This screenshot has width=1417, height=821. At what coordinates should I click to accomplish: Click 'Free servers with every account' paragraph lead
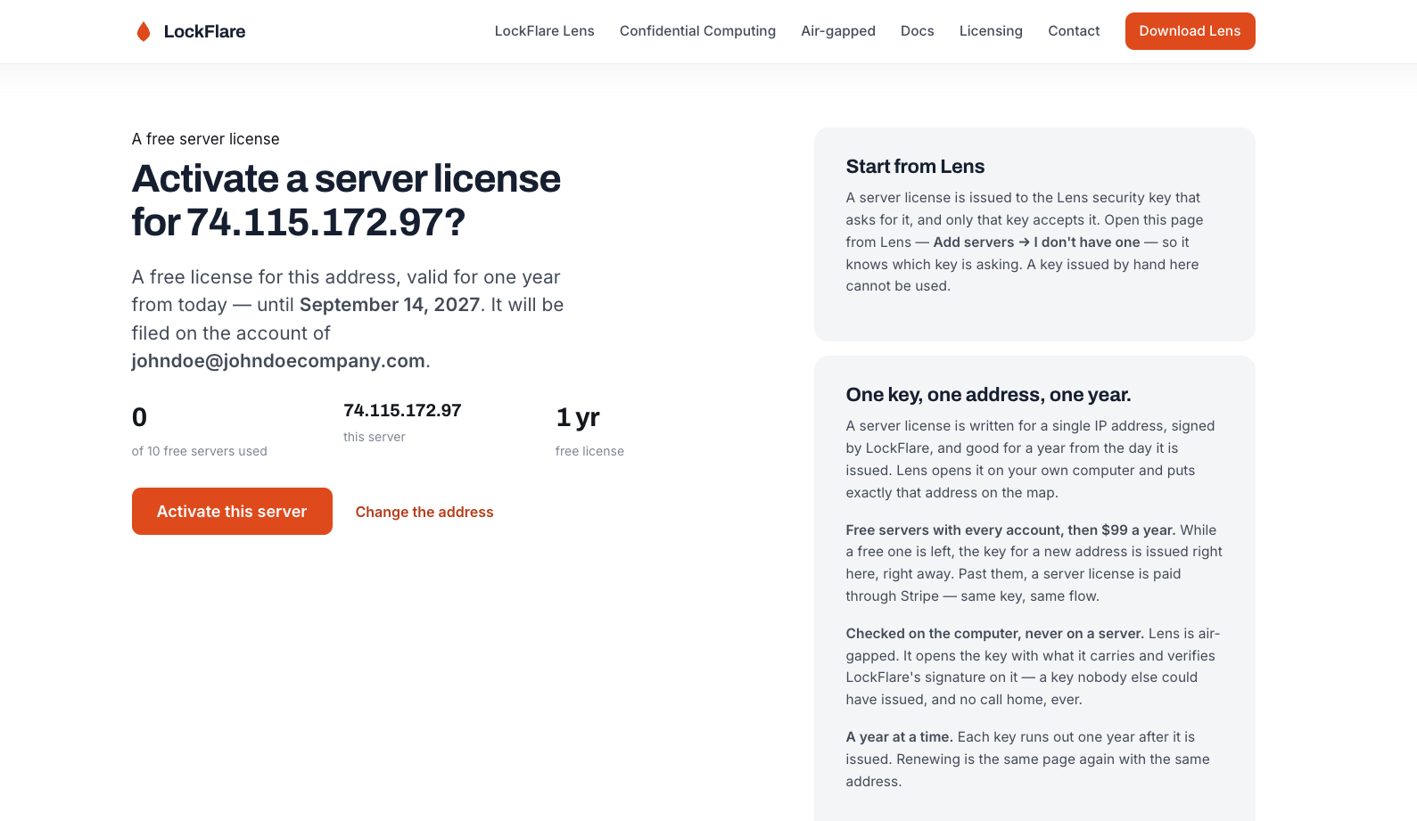point(1010,530)
